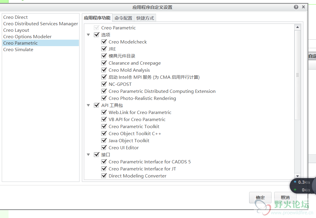Viewport: 316px width, 218px height.
Task: Collapse the 选项 tree group
Action: [88, 35]
